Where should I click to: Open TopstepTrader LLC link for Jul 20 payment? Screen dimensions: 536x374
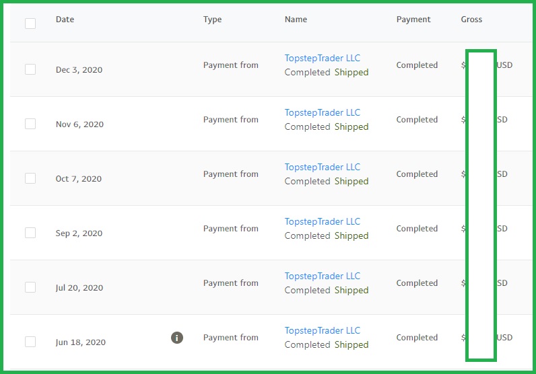pos(323,276)
